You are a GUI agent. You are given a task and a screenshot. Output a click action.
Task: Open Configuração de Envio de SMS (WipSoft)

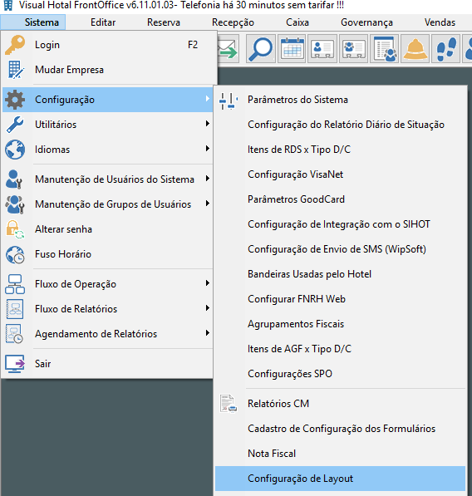coord(340,249)
